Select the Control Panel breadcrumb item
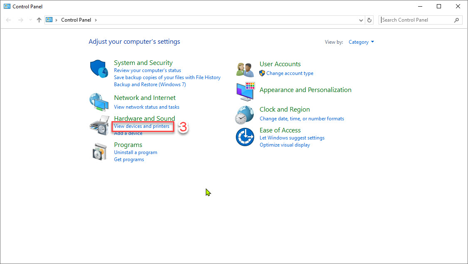Screen dimensions: 468x264 pos(76,20)
